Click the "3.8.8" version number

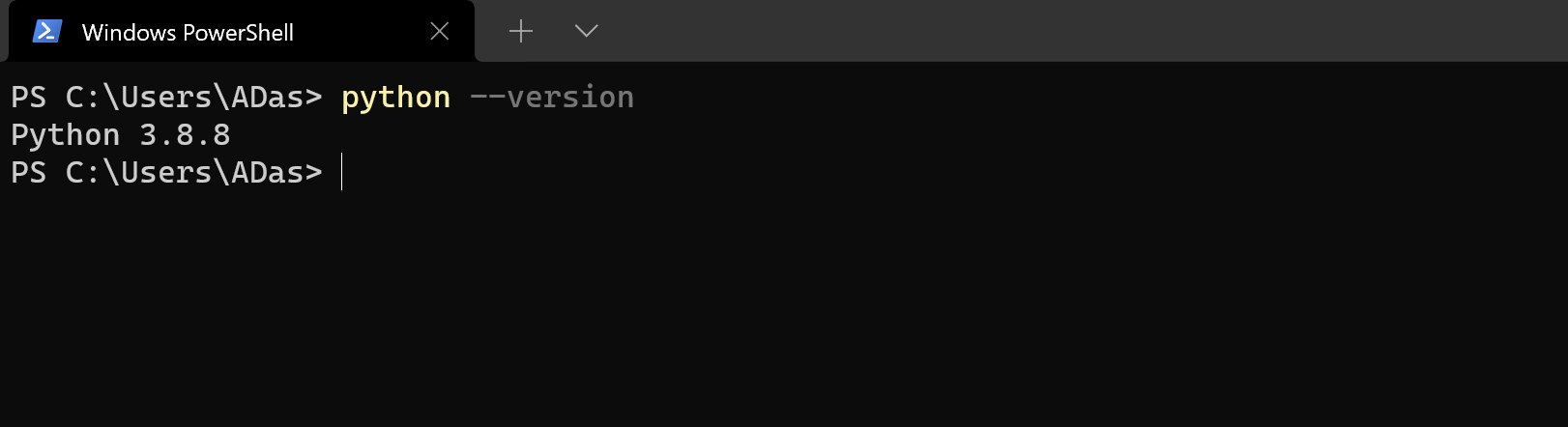[x=185, y=135]
